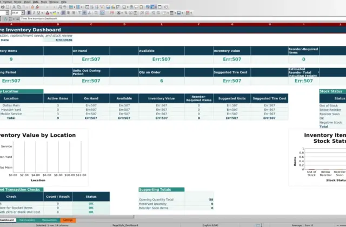Click Add Decimal Place icon
346x227 pixels.
[142, 13]
